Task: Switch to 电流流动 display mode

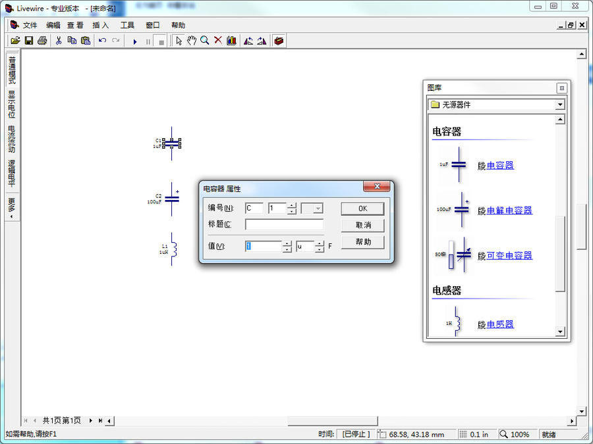Action: 12,139
